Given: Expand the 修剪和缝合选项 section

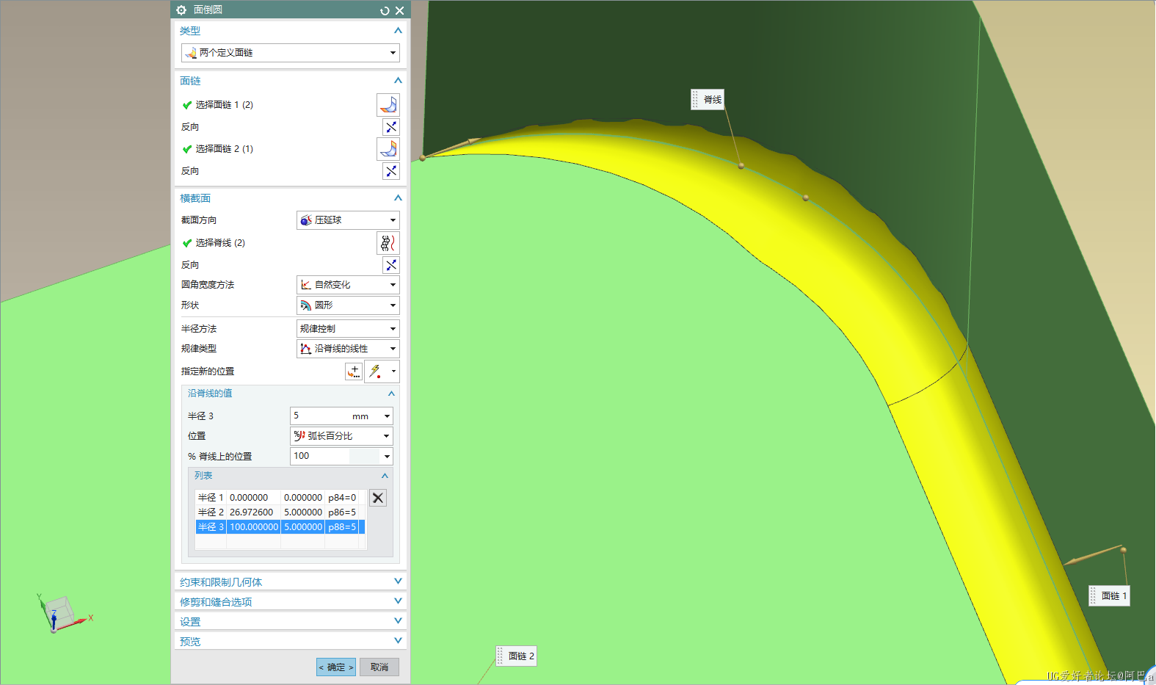Looking at the screenshot, I should tap(398, 601).
